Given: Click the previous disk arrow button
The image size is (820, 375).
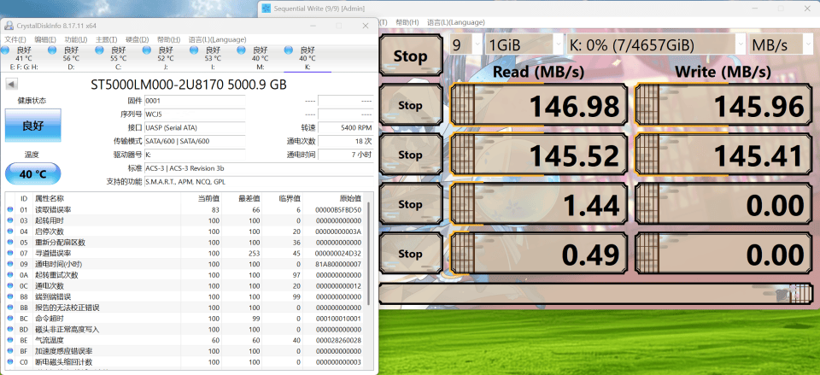Looking at the screenshot, I should point(11,84).
